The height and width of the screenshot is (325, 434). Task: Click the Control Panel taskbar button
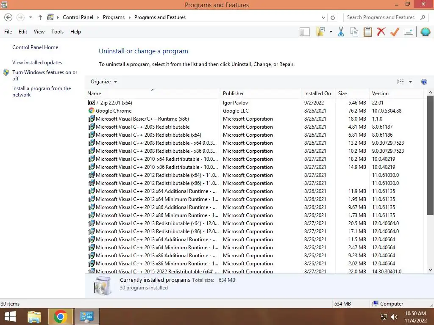tap(86, 317)
